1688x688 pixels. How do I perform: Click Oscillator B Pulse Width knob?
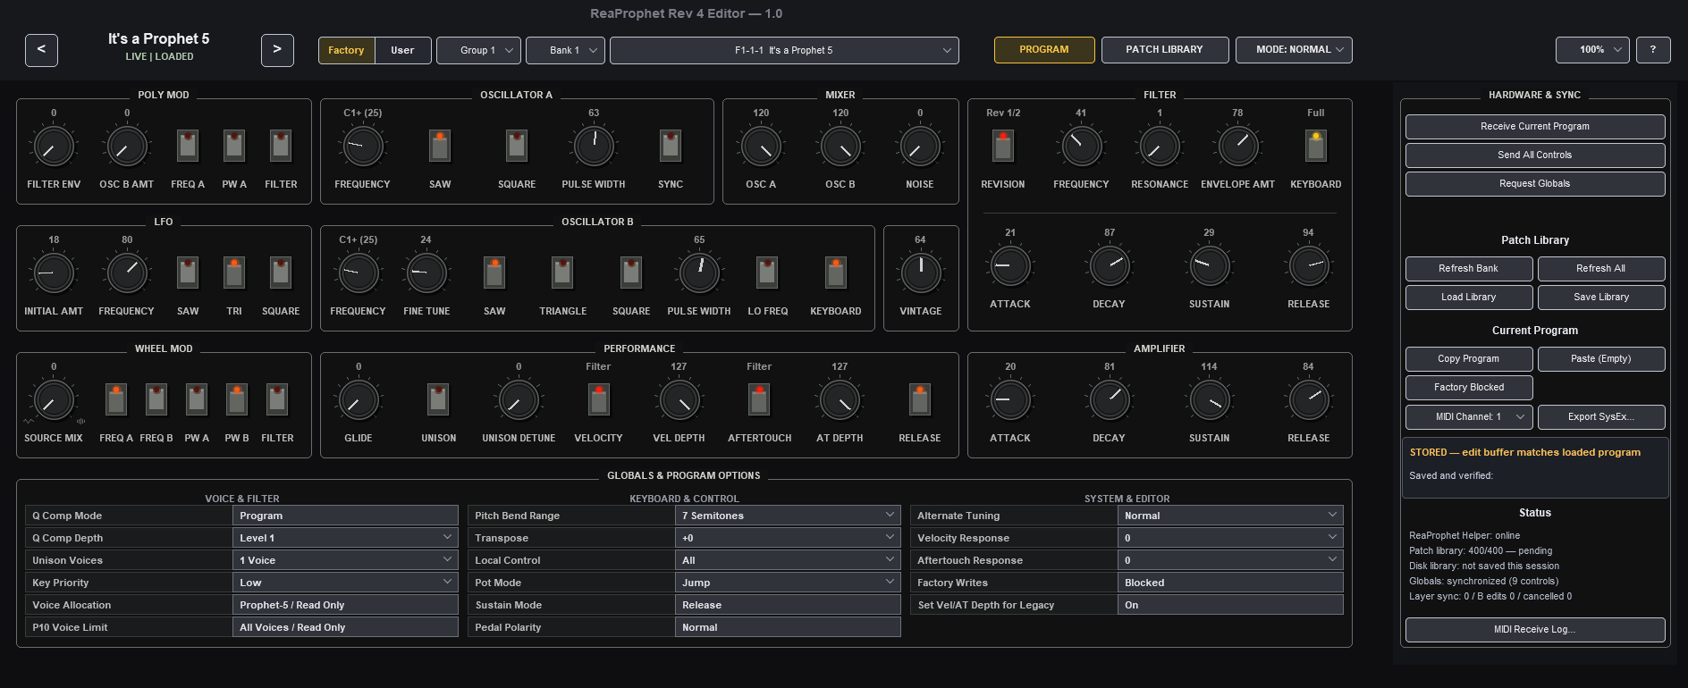click(x=699, y=273)
